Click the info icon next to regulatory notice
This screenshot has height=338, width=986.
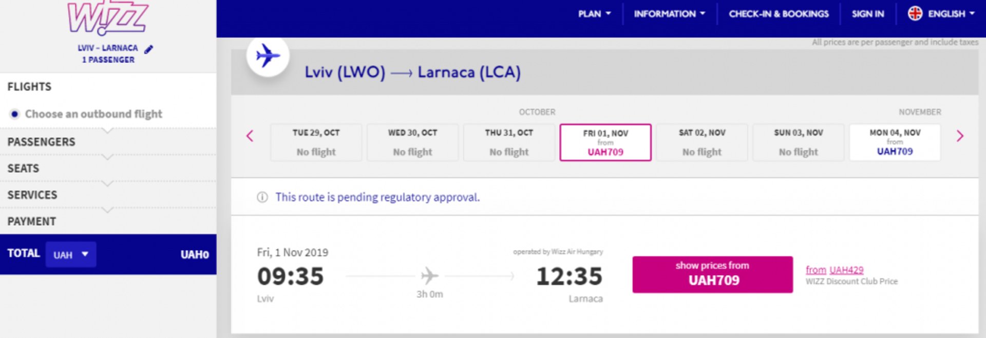click(x=262, y=197)
